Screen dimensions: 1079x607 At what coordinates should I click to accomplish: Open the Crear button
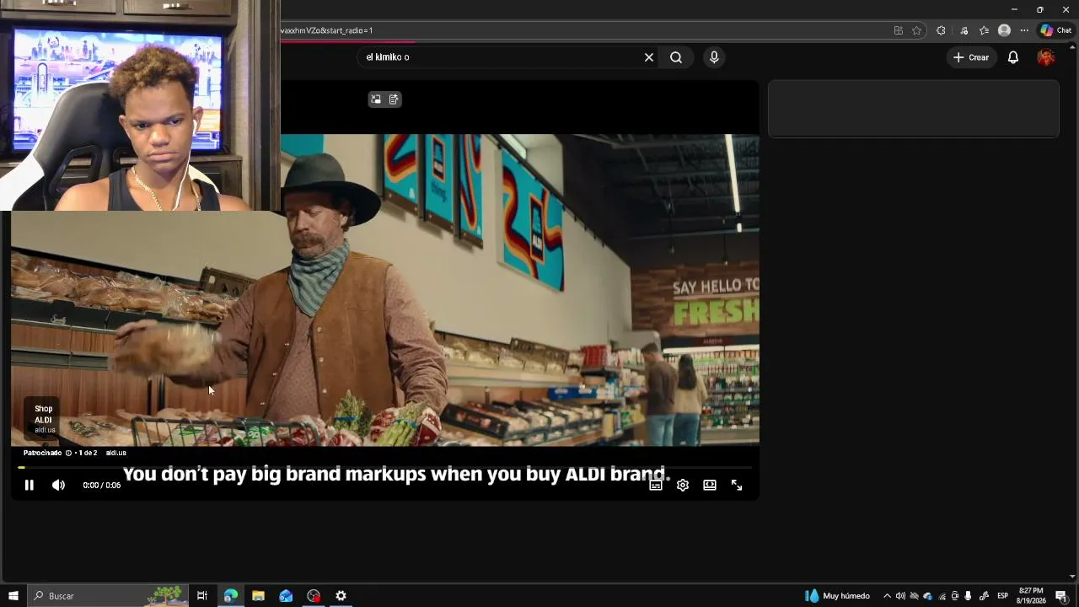coord(971,57)
